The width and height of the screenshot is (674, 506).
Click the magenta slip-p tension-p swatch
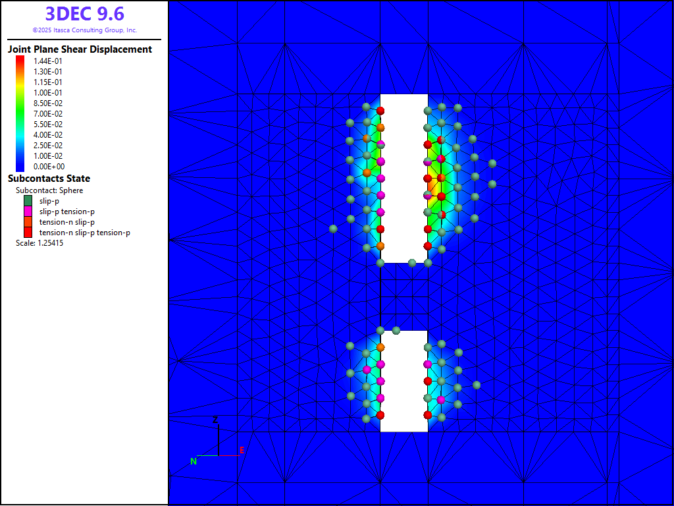(28, 211)
